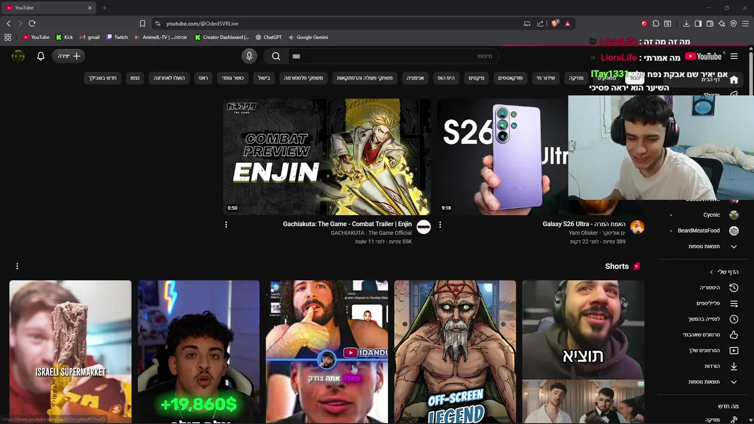
Task: Open the Creator Dashboard bookmark
Action: click(221, 37)
